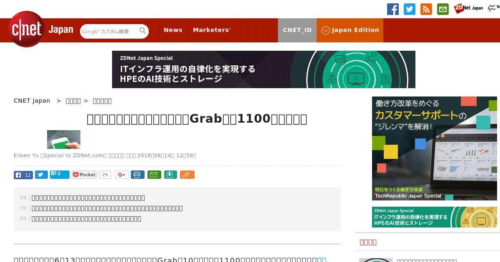This screenshot has width=500, height=262.
Task: Follow the second breadcrumb link
Action: click(x=73, y=101)
